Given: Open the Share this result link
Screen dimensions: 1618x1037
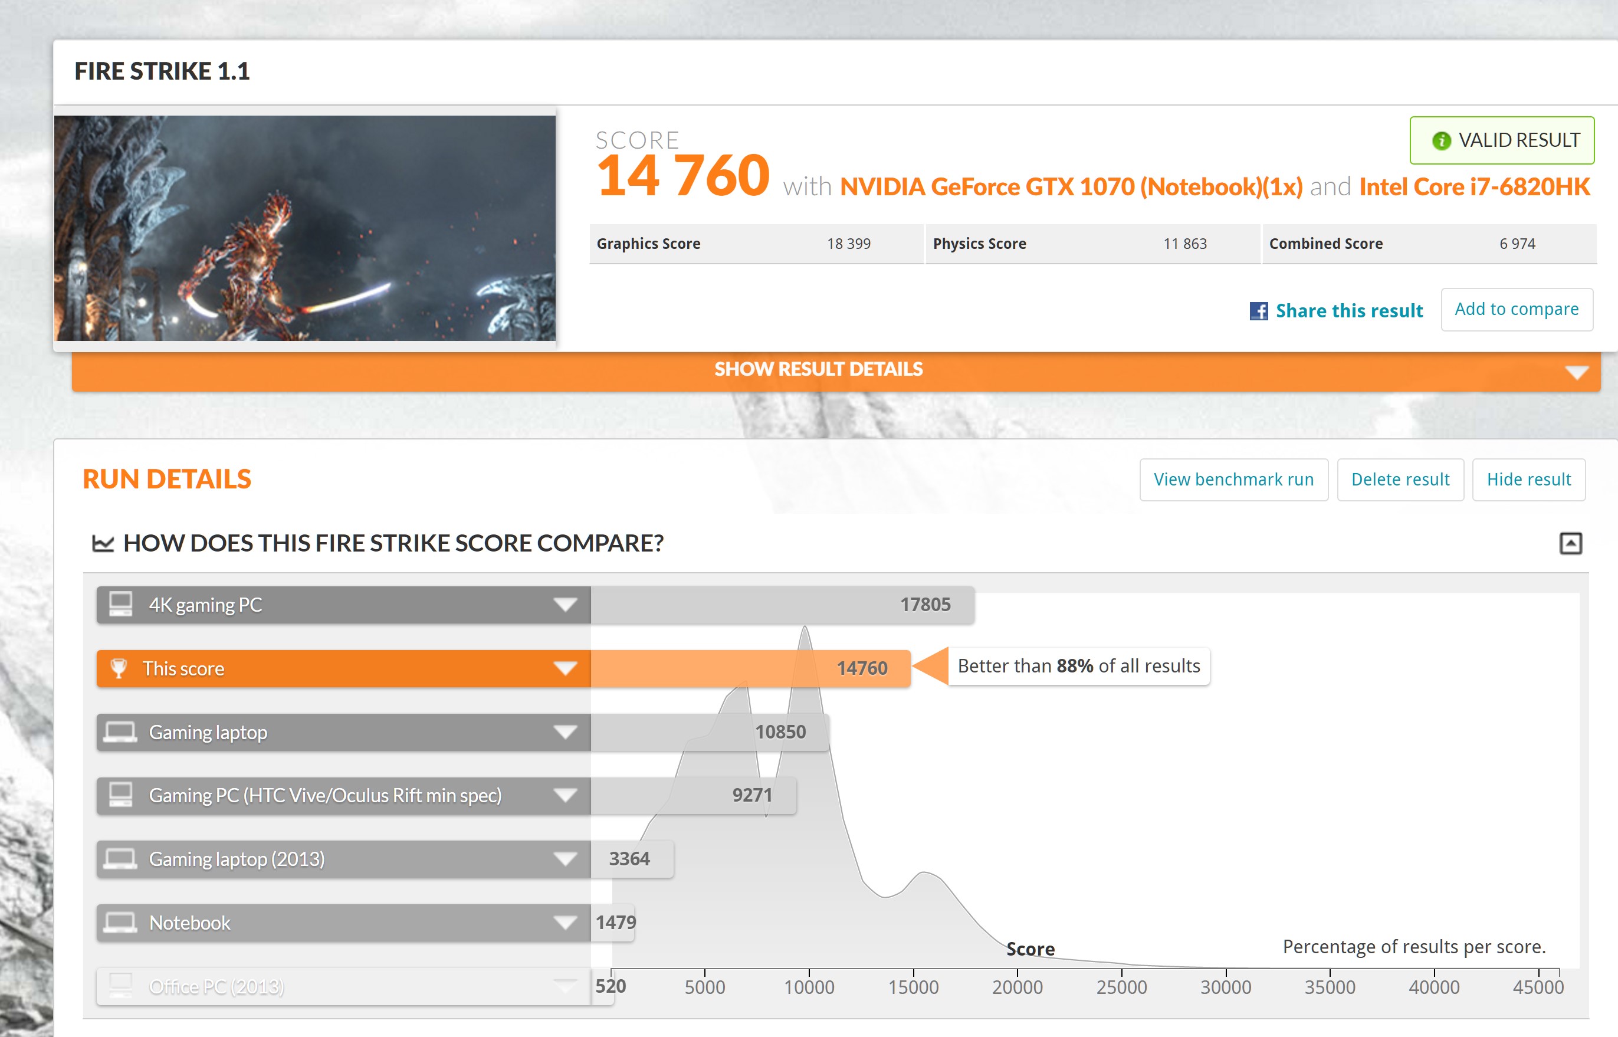Looking at the screenshot, I should coord(1348,310).
